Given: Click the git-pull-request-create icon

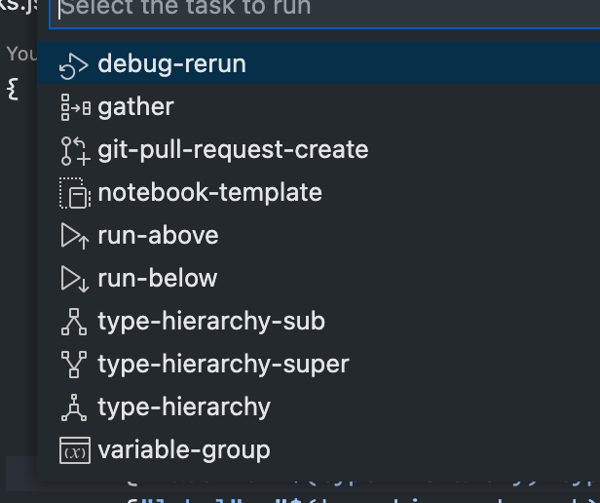Looking at the screenshot, I should 74,150.
